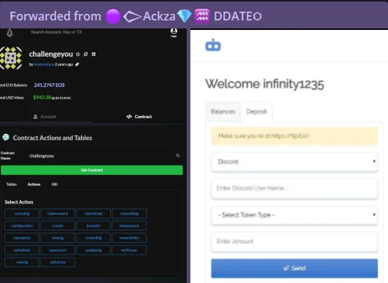388x283 pixels.
Task: Select the claimticket action
Action: click(93, 214)
